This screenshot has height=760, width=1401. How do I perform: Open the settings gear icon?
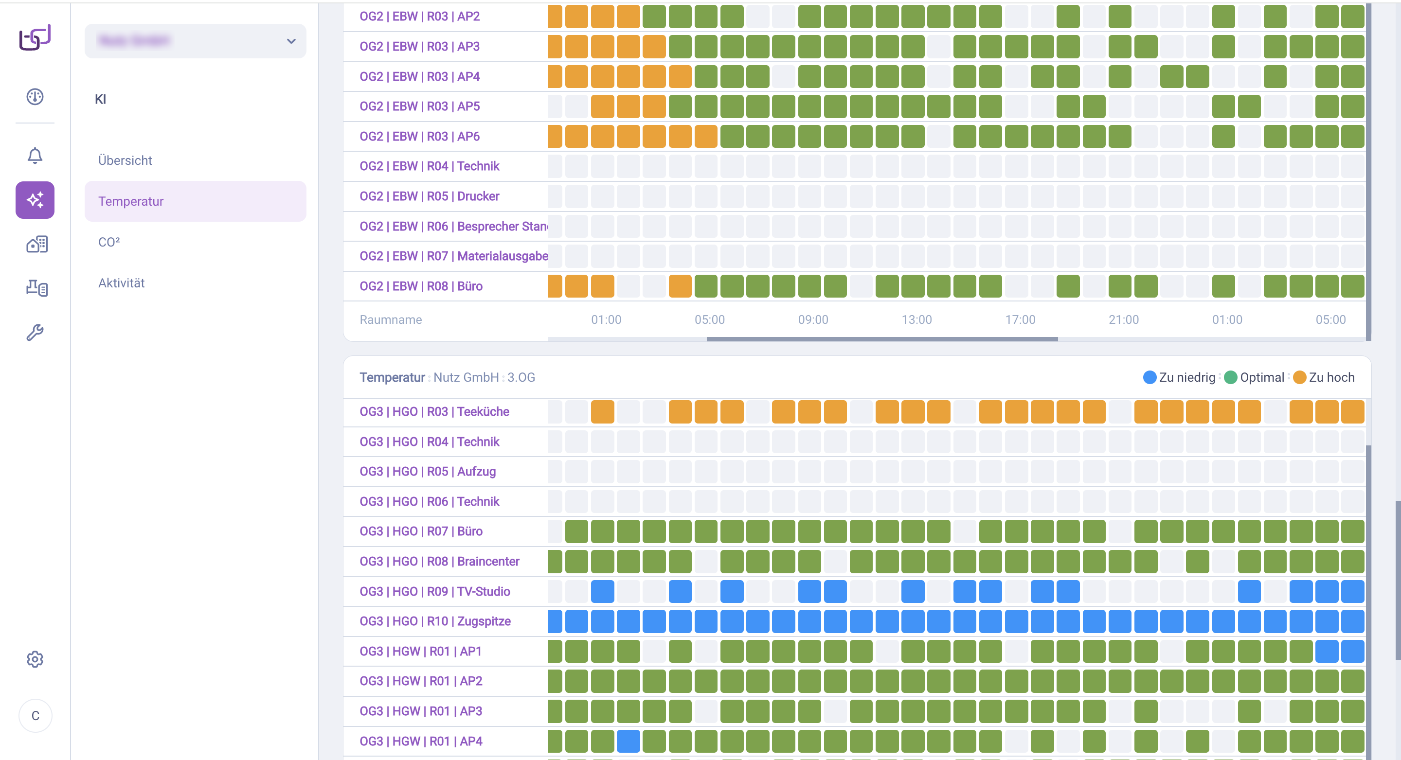tap(35, 659)
